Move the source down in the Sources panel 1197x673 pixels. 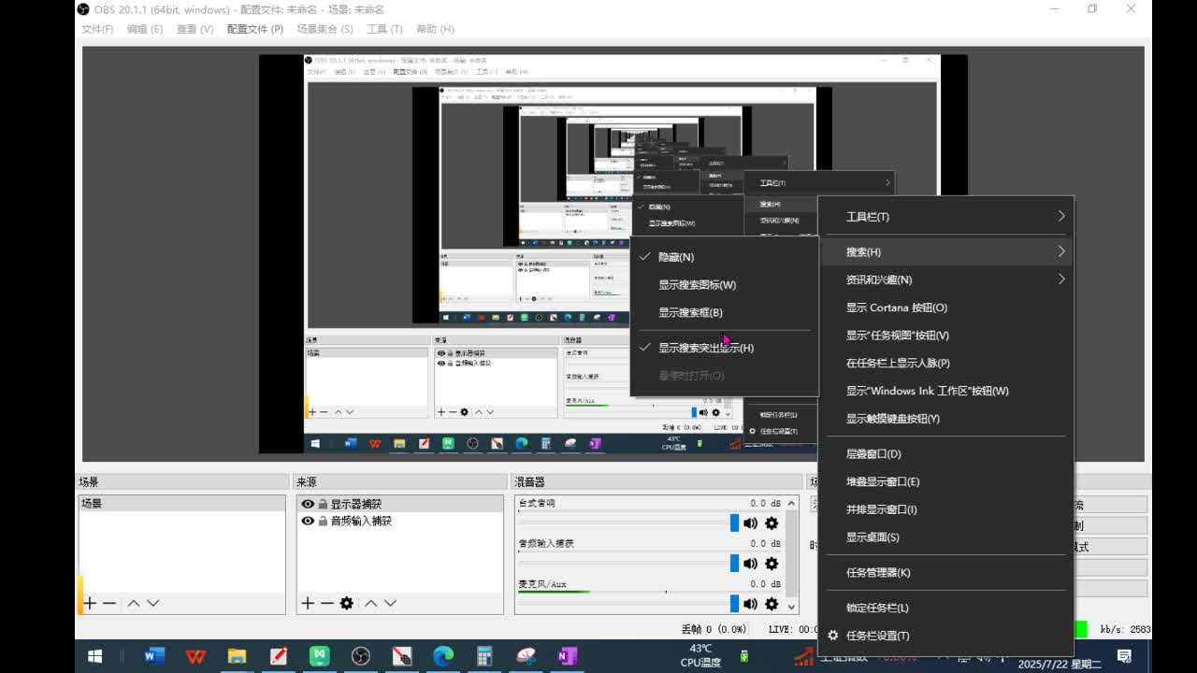(391, 603)
